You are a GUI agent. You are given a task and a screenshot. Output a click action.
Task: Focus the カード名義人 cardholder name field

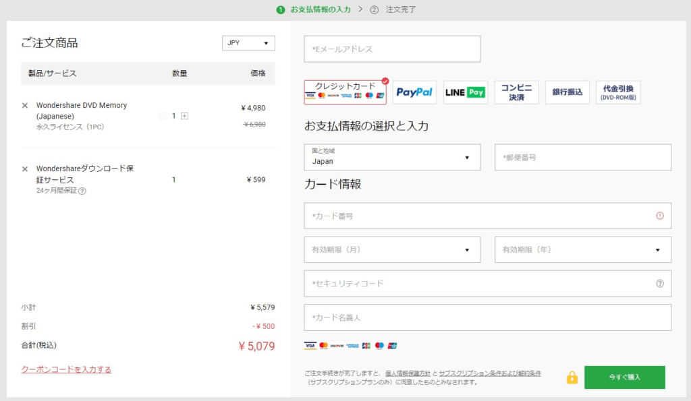[x=487, y=317]
